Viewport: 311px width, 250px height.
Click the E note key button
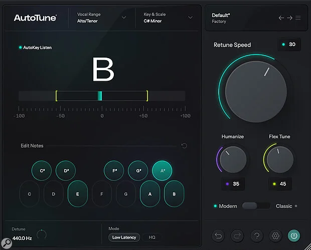pos(77,193)
